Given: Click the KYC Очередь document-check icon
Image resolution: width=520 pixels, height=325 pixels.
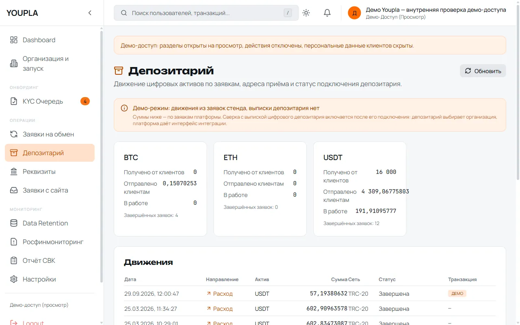Looking at the screenshot, I should click(x=14, y=101).
